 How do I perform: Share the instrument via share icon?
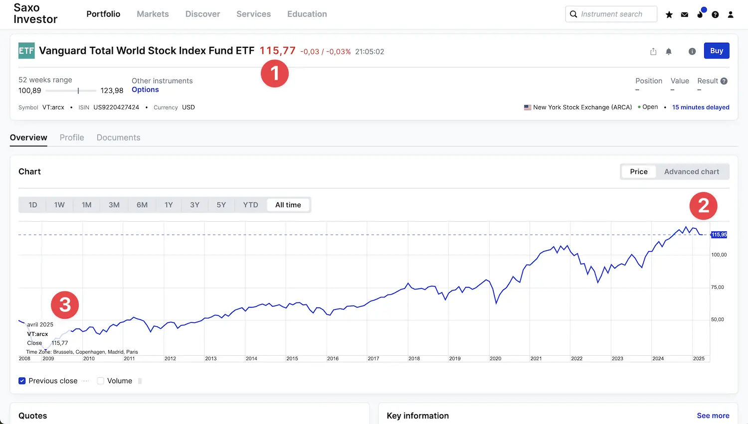[x=653, y=51]
